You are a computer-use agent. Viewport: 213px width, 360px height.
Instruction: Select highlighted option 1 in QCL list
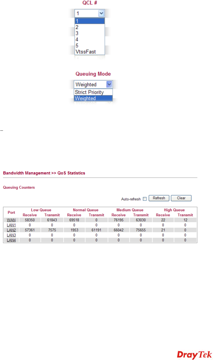pos(90,21)
